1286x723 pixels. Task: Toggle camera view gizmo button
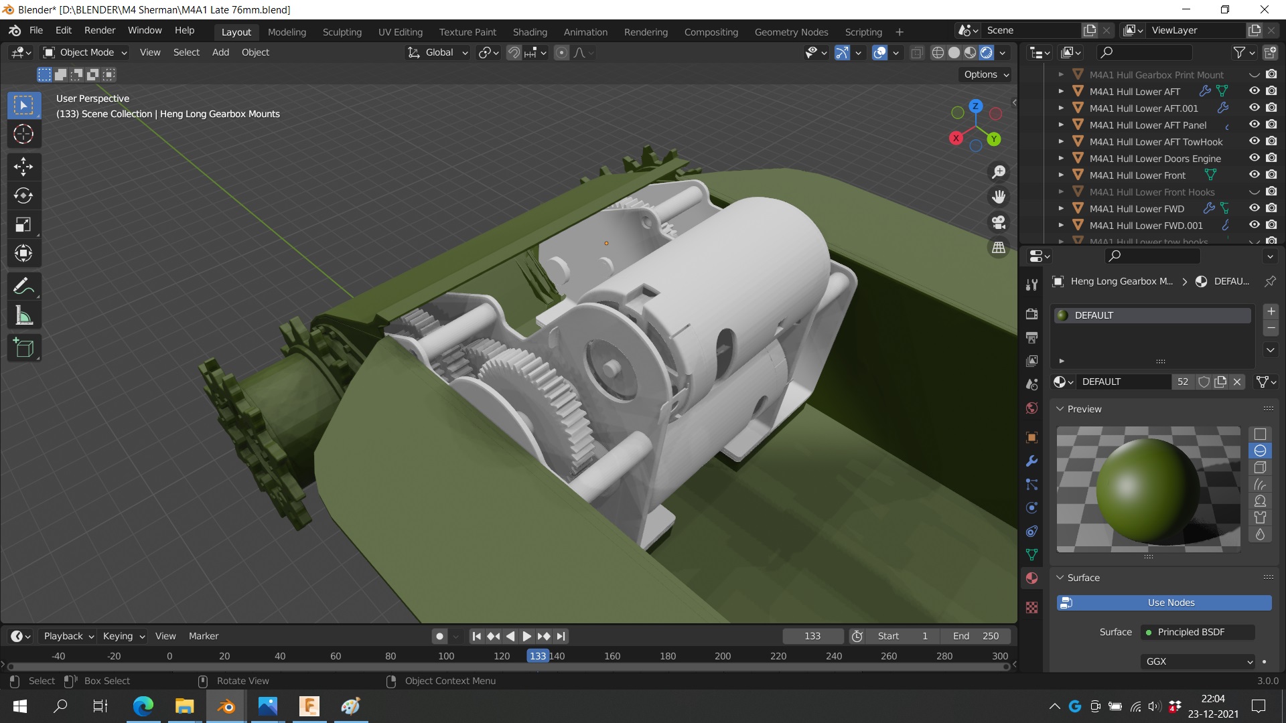coord(999,222)
